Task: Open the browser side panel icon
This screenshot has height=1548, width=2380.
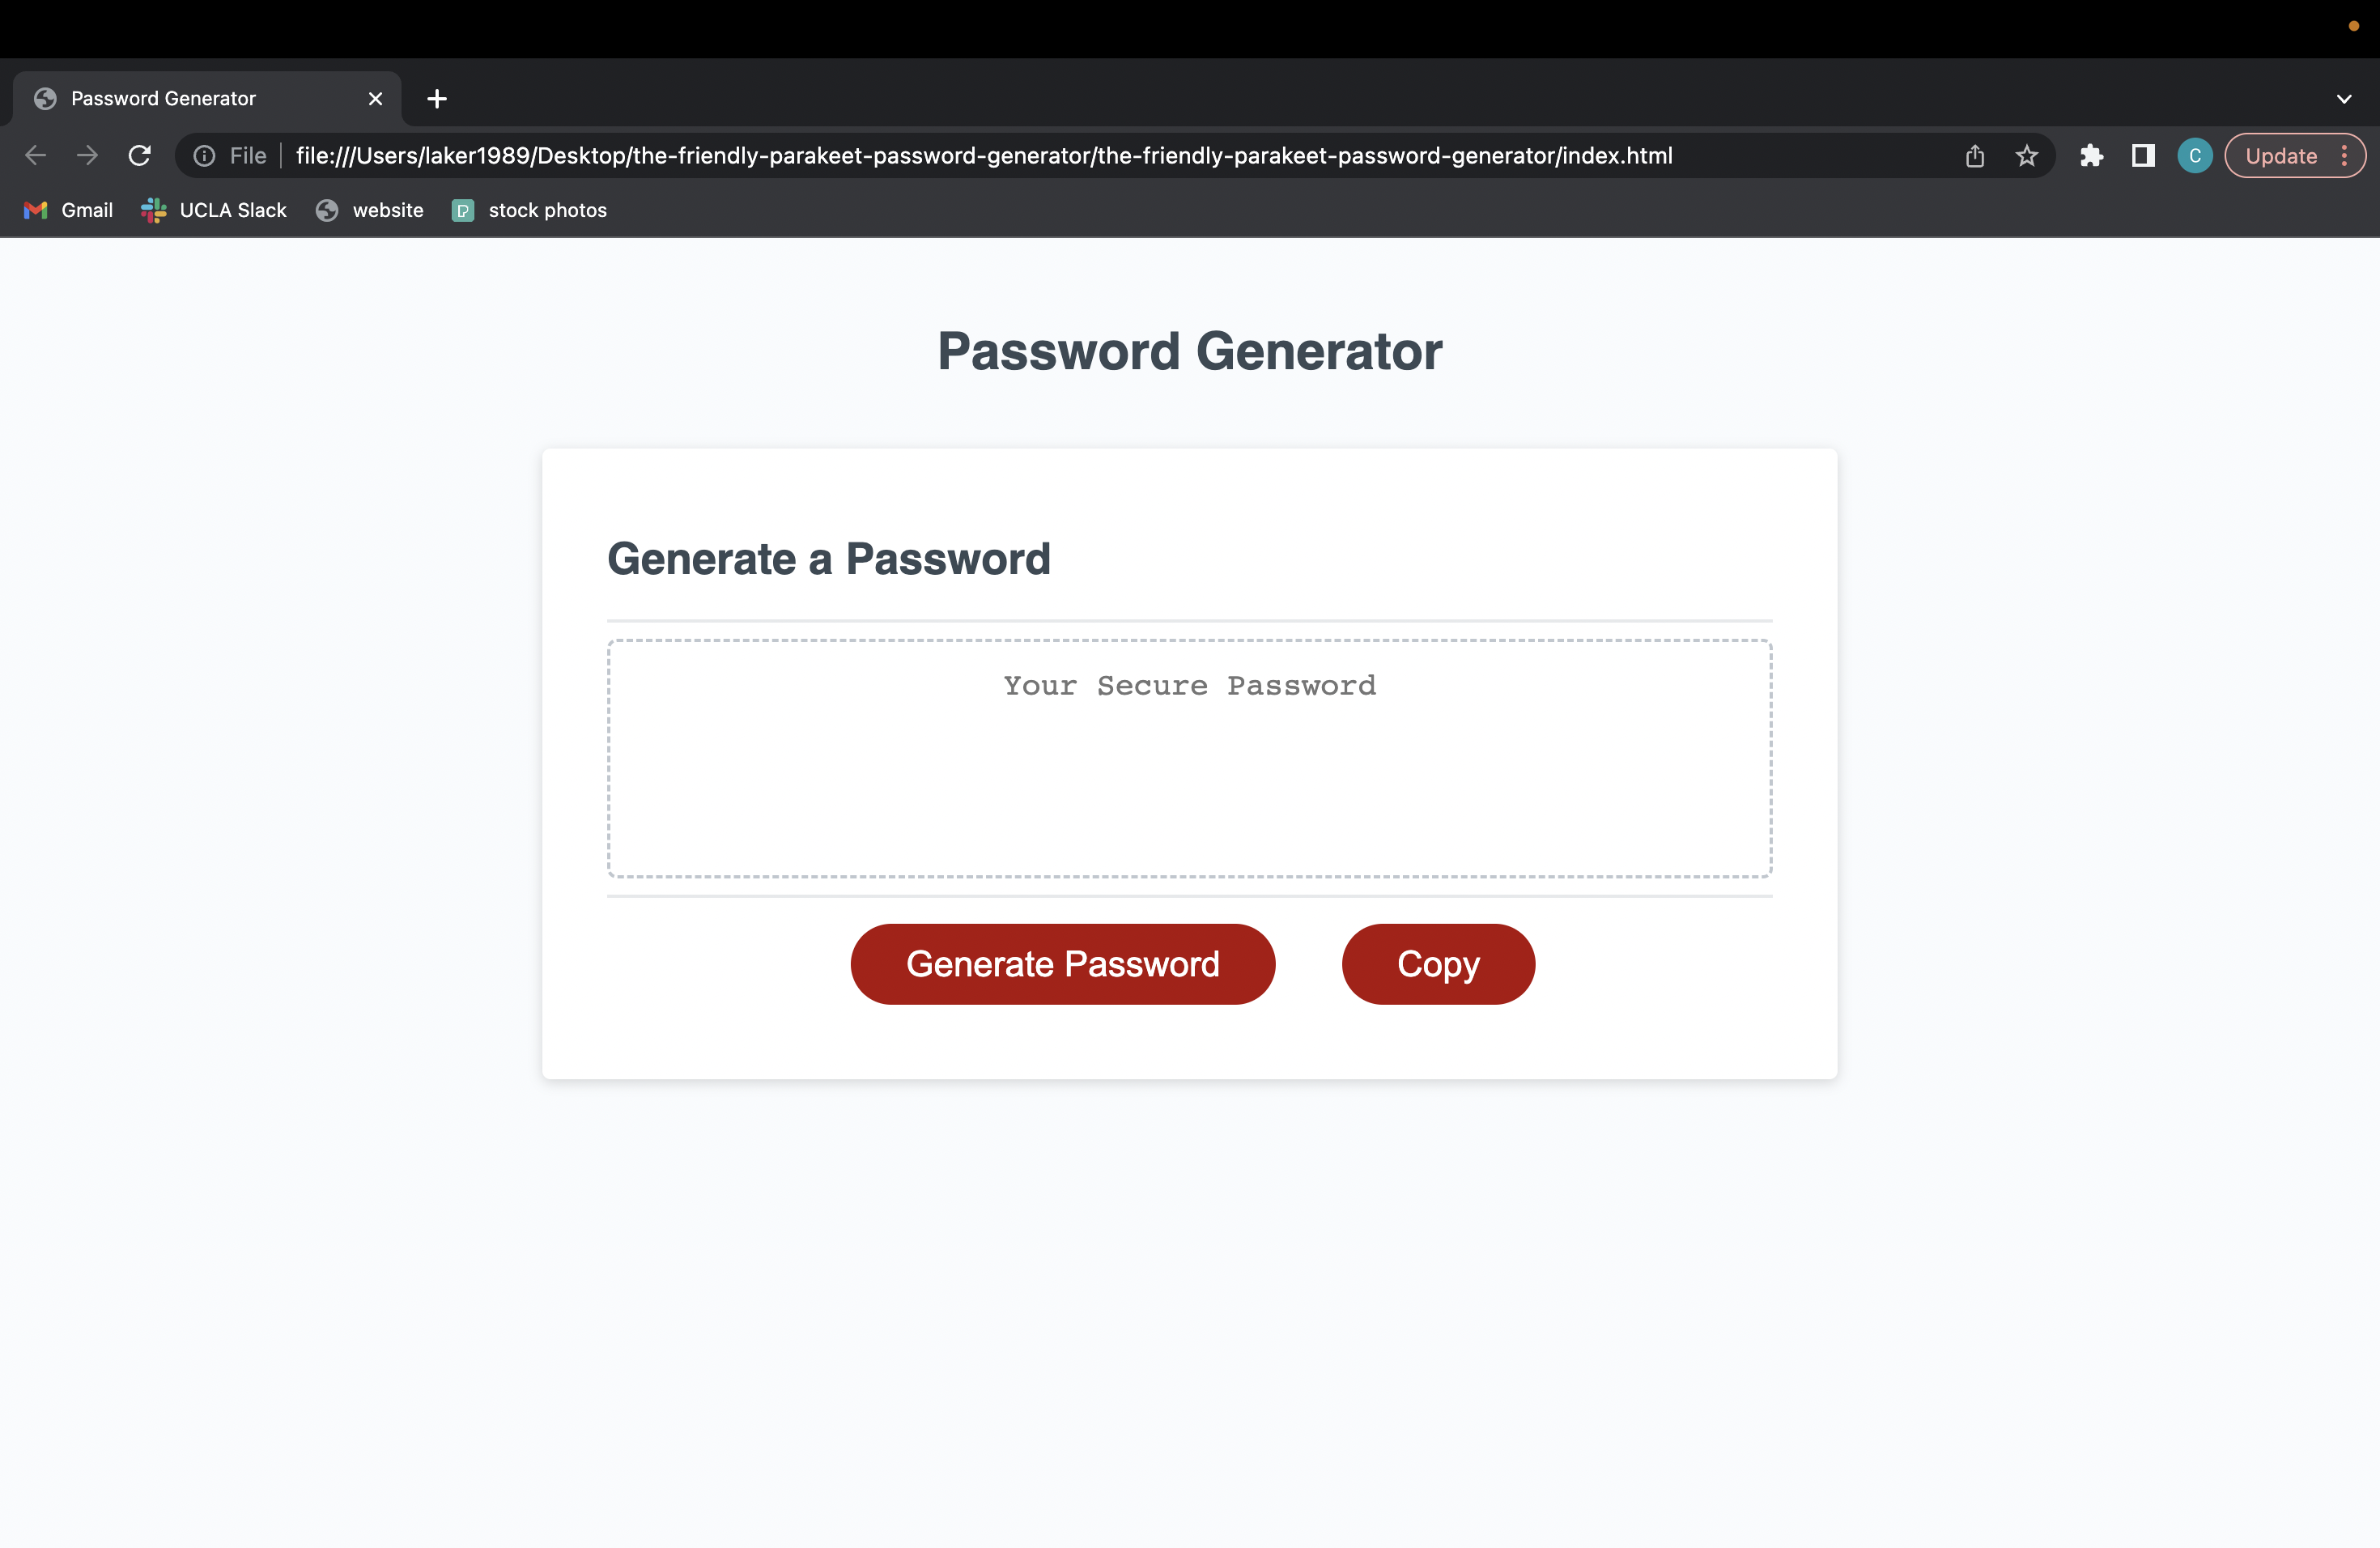Action: click(x=2142, y=155)
